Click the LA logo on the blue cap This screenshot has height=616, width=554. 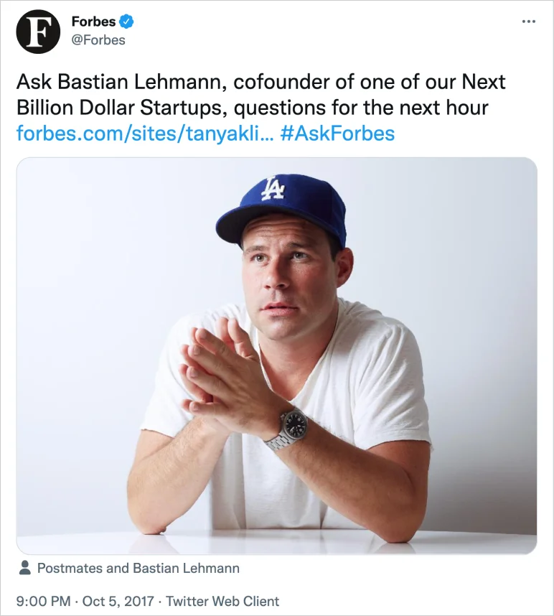pyautogui.click(x=273, y=188)
